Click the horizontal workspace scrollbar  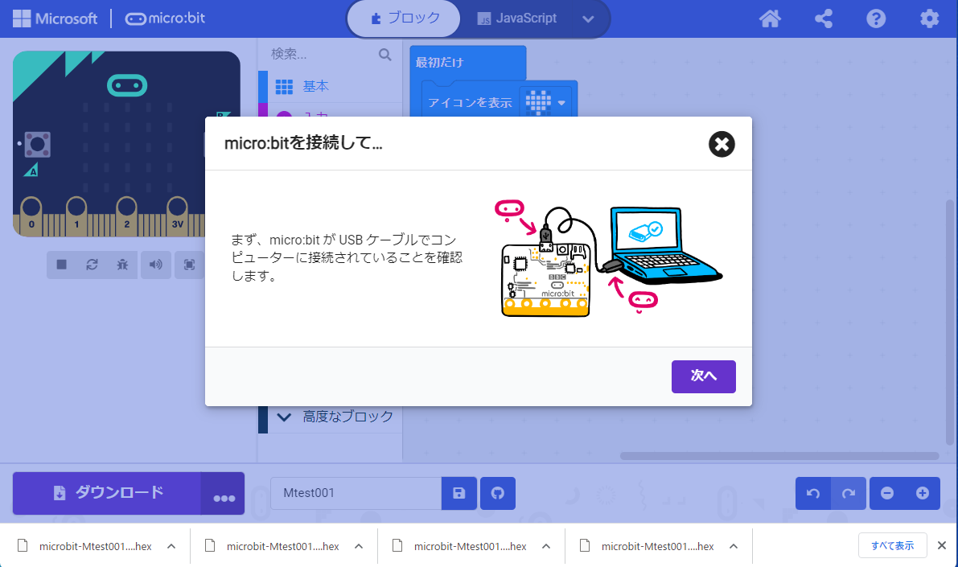point(779,456)
